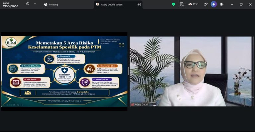Select the Arjaty Daud's screen tab

tap(118, 5)
